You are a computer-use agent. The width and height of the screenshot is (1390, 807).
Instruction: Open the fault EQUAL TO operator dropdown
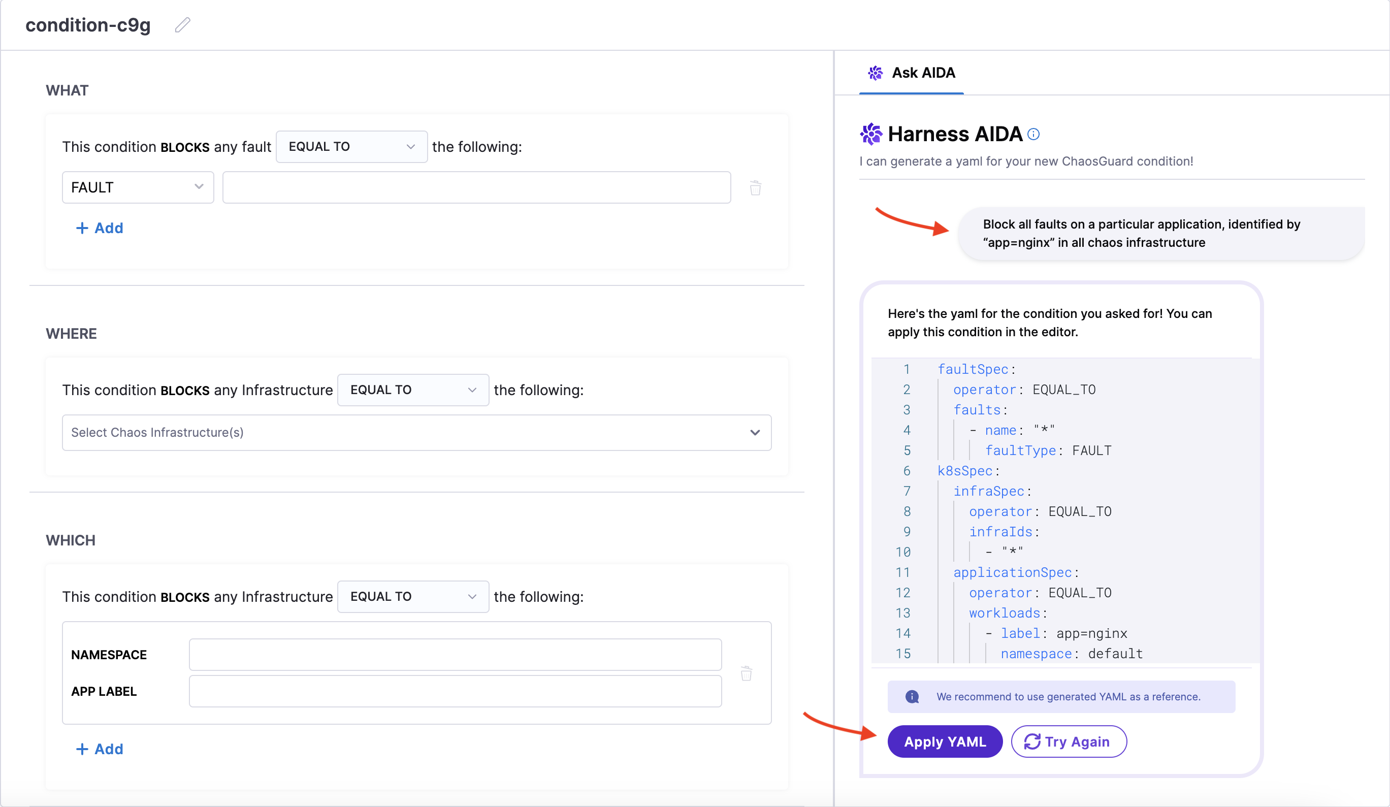[351, 147]
